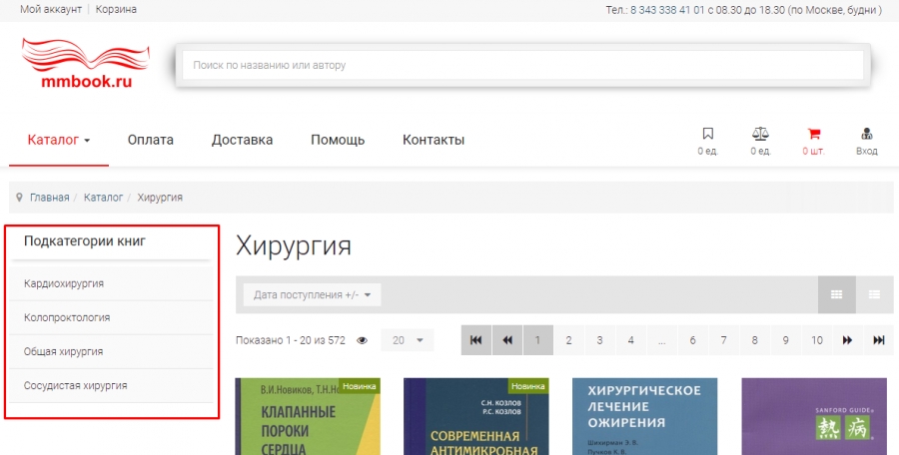Click Мой аккаунт link
This screenshot has height=455, width=899.
coord(51,9)
